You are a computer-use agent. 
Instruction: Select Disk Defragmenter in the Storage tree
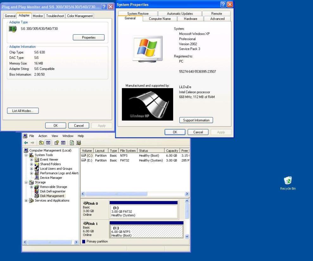(x=53, y=191)
